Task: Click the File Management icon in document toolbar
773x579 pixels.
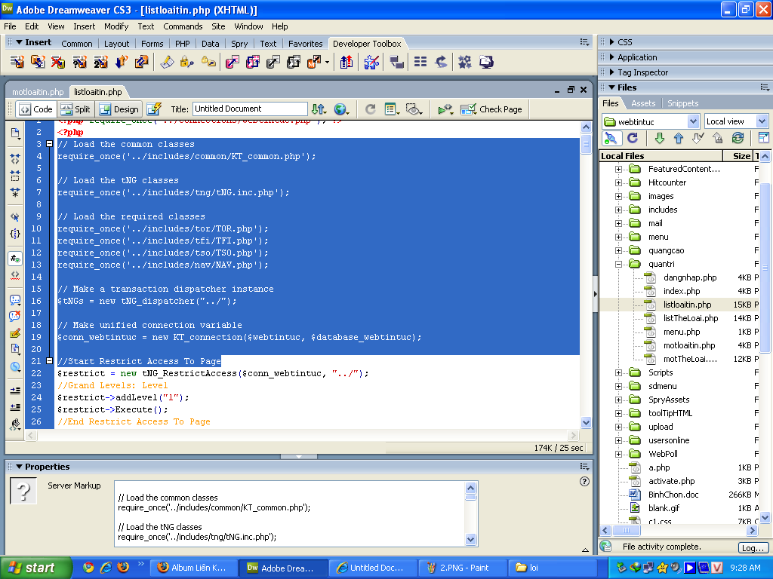Action: coord(319,109)
